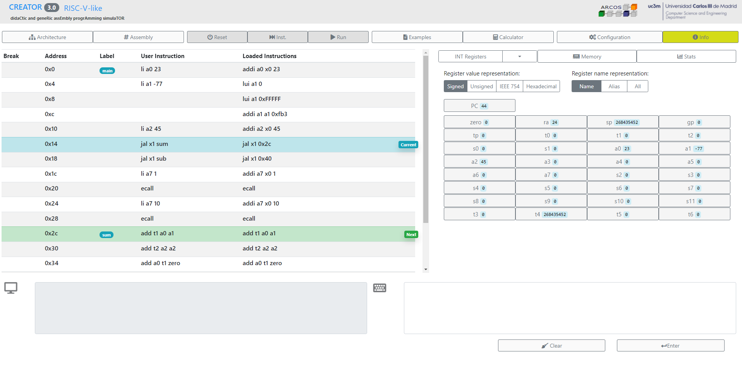742x365 pixels.
Task: Open the Architecture view
Action: (47, 37)
